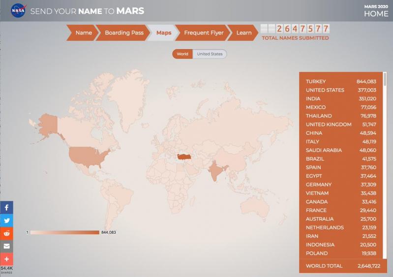
Task: Go to Mars 2020 Home link
Action: 376,11
